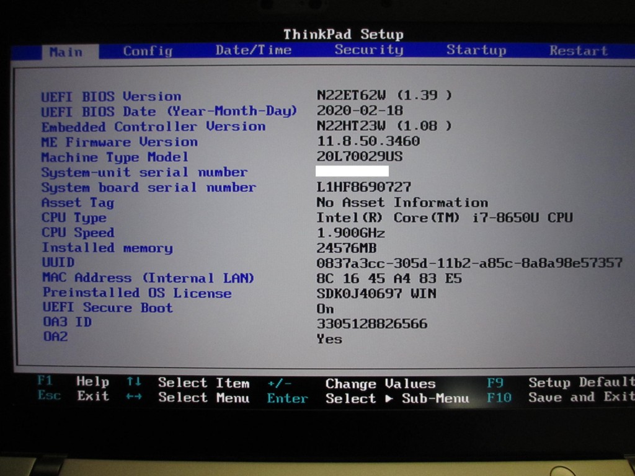Click machine model value 20L70029US
The height and width of the screenshot is (476, 635).
coord(360,156)
